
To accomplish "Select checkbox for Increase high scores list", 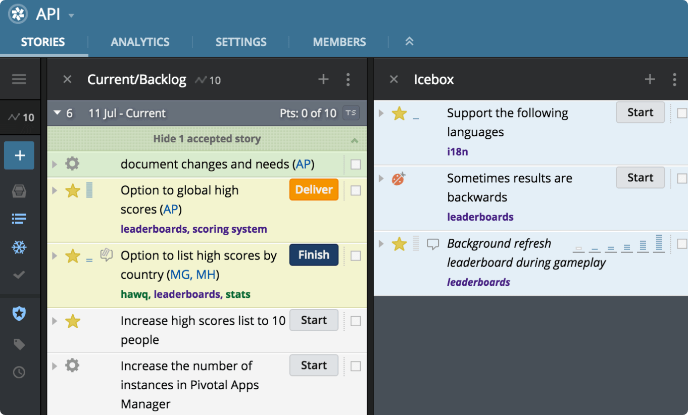I will 356,321.
